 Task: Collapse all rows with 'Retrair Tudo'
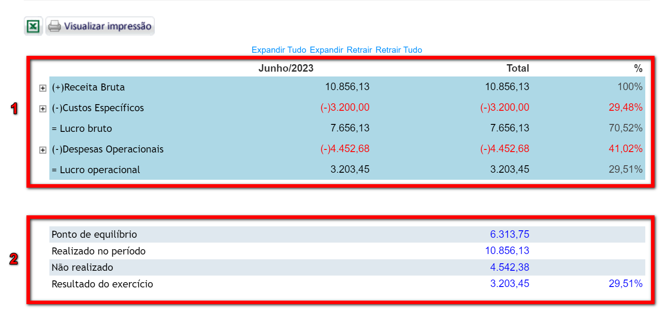(398, 50)
